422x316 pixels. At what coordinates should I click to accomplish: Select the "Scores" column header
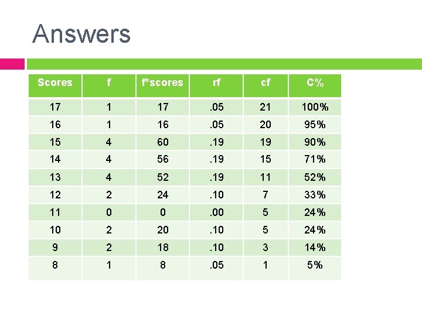tap(55, 83)
